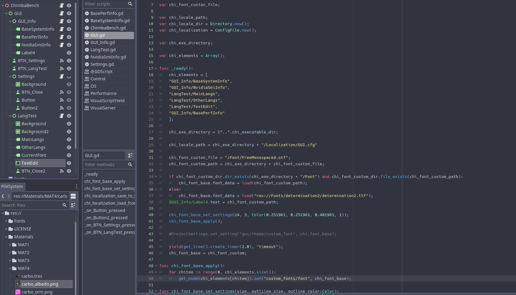Fold the _ready function at line 17
The width and height of the screenshot is (516, 295).
(156, 69)
